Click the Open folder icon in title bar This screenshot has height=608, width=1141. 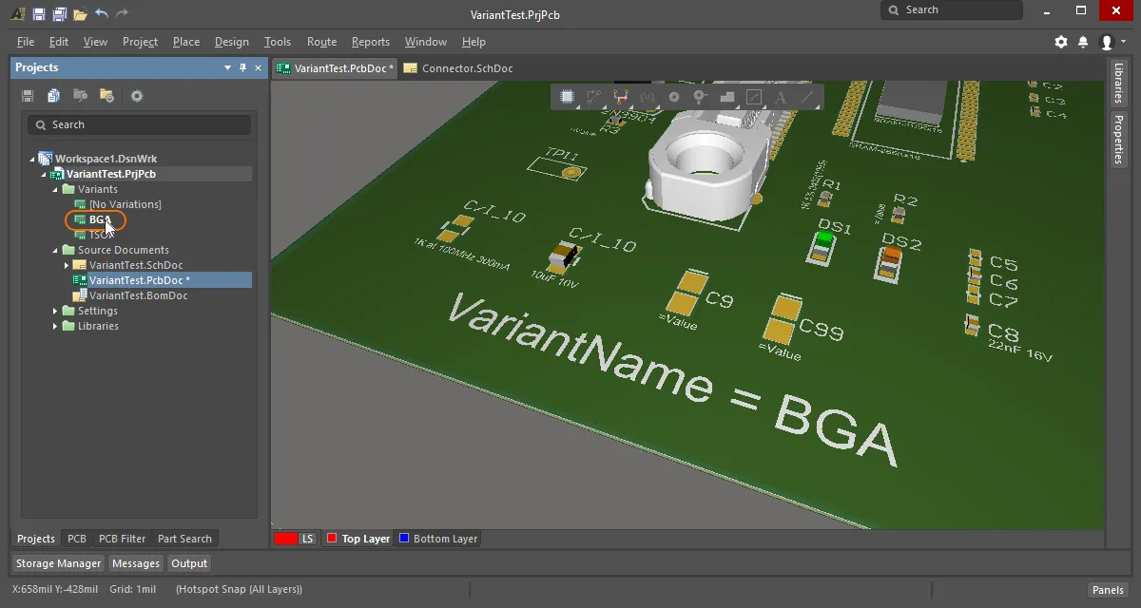click(x=81, y=14)
